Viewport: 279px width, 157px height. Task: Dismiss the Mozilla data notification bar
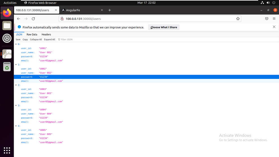274,27
